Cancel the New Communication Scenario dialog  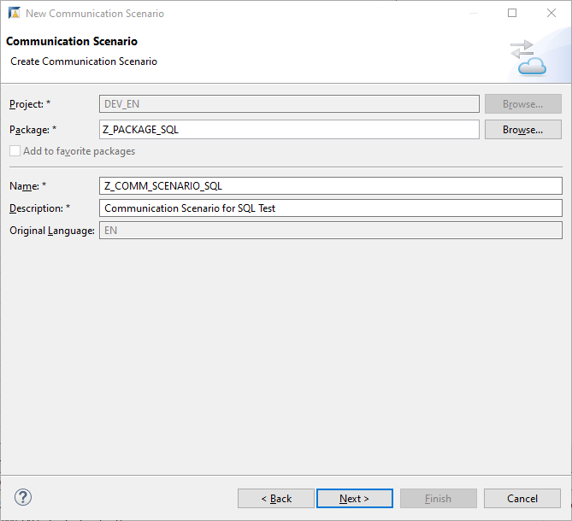[x=522, y=499]
